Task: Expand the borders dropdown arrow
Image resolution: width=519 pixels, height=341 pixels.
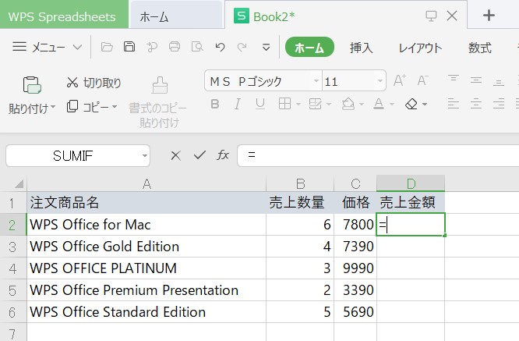Action: pyautogui.click(x=298, y=105)
